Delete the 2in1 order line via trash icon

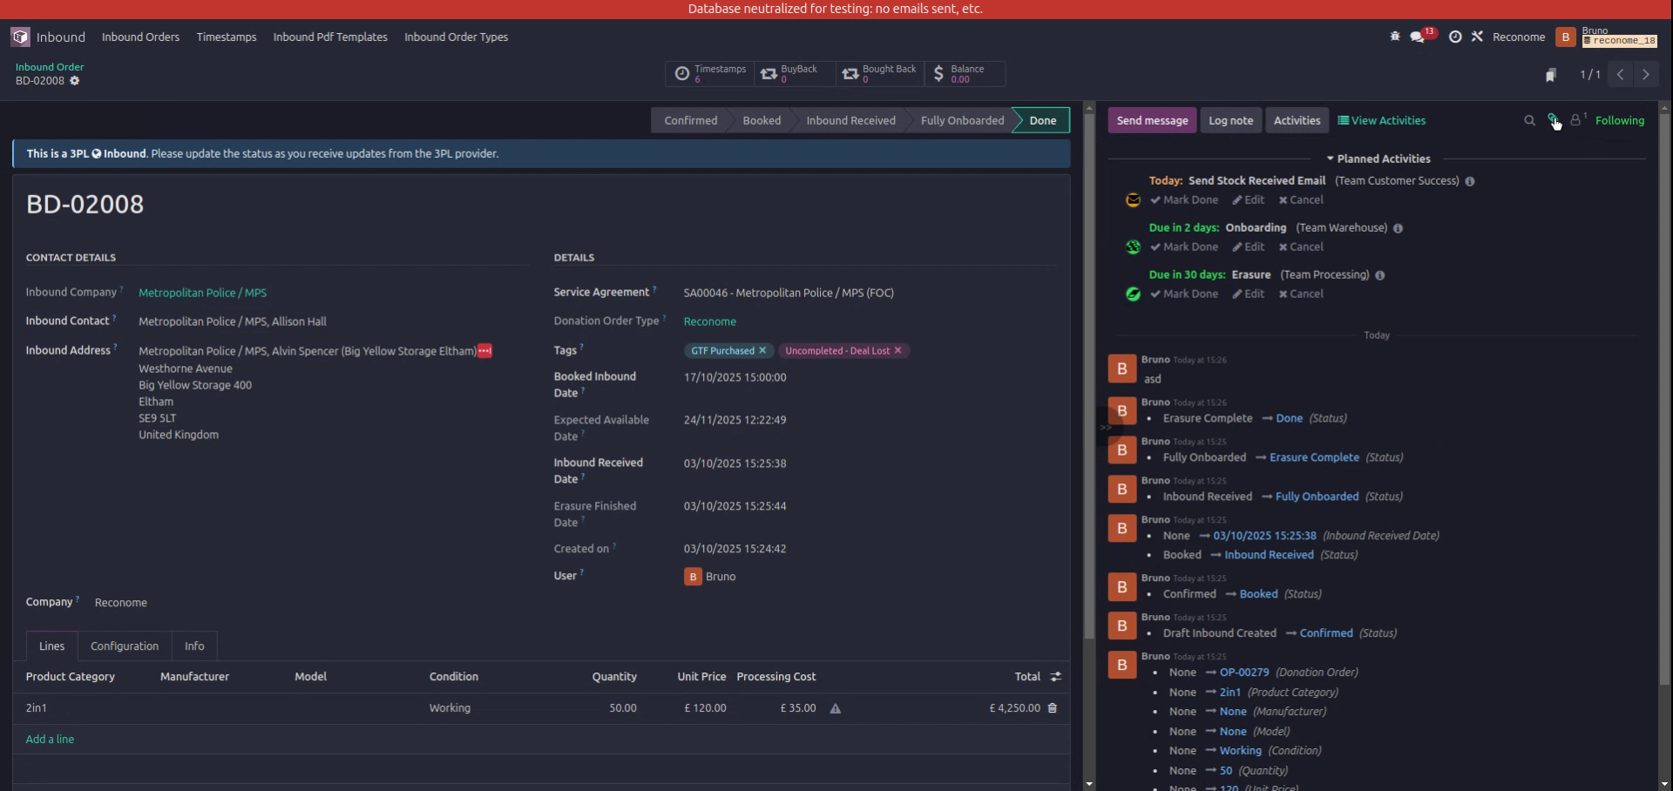(x=1052, y=708)
